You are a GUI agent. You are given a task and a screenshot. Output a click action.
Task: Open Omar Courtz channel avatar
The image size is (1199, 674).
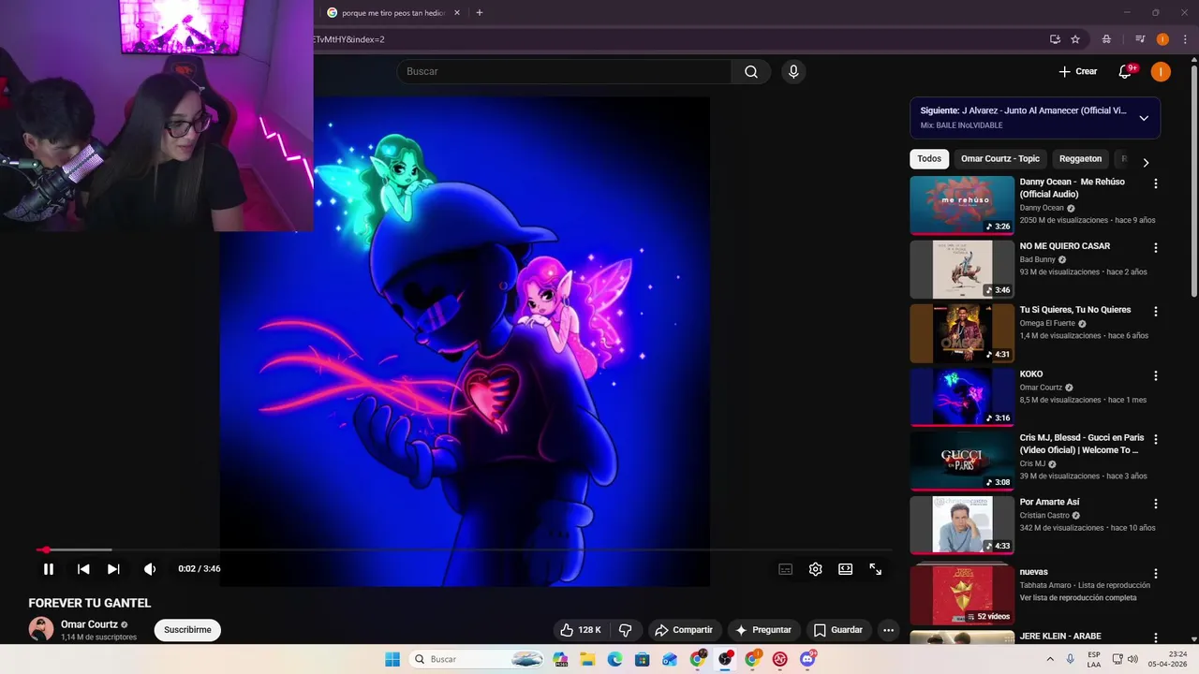41,629
